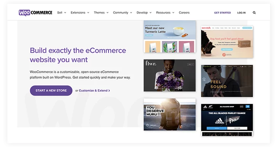This screenshot has width=278, height=147.
Task: Click the GET STARTED link
Action: tap(222, 13)
